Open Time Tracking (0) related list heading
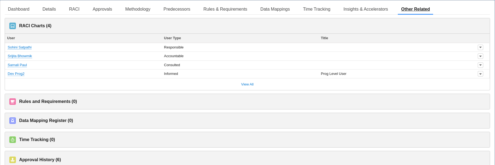This screenshot has width=495, height=165. 37,140
